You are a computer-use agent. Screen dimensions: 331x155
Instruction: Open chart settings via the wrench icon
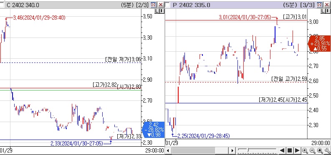pos(328,150)
